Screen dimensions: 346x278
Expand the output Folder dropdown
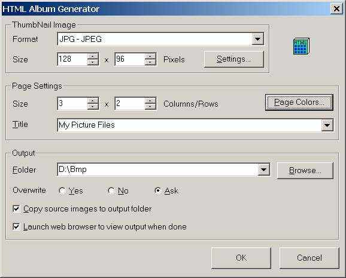(x=263, y=170)
